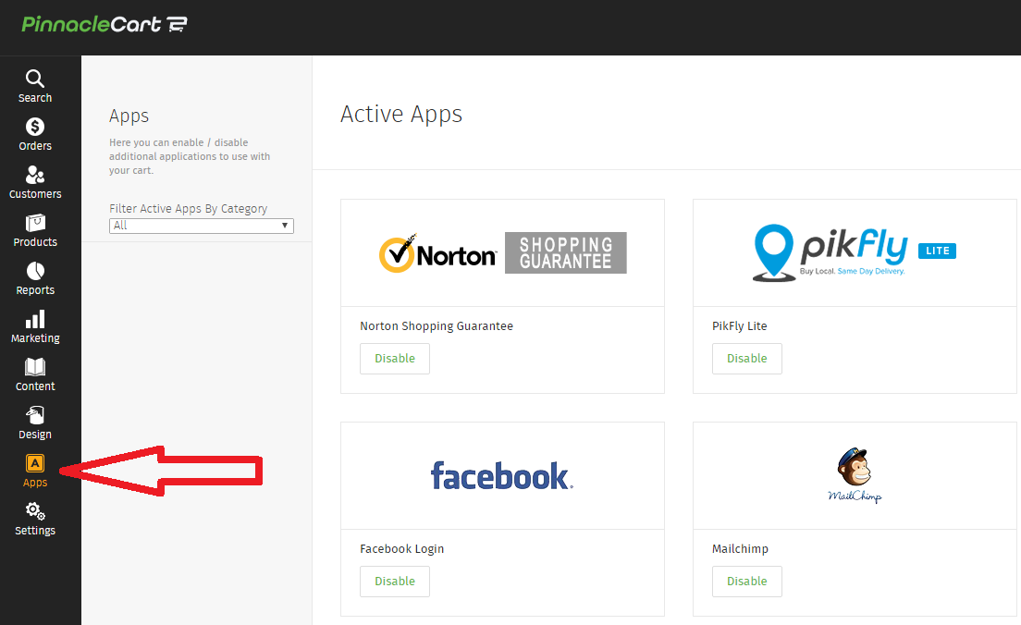Click 'Filter Active Apps By Category' label
Viewport: 1021px width, 625px height.
188,209
